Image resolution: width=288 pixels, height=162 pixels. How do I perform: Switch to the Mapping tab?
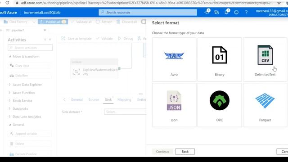pyautogui.click(x=124, y=99)
